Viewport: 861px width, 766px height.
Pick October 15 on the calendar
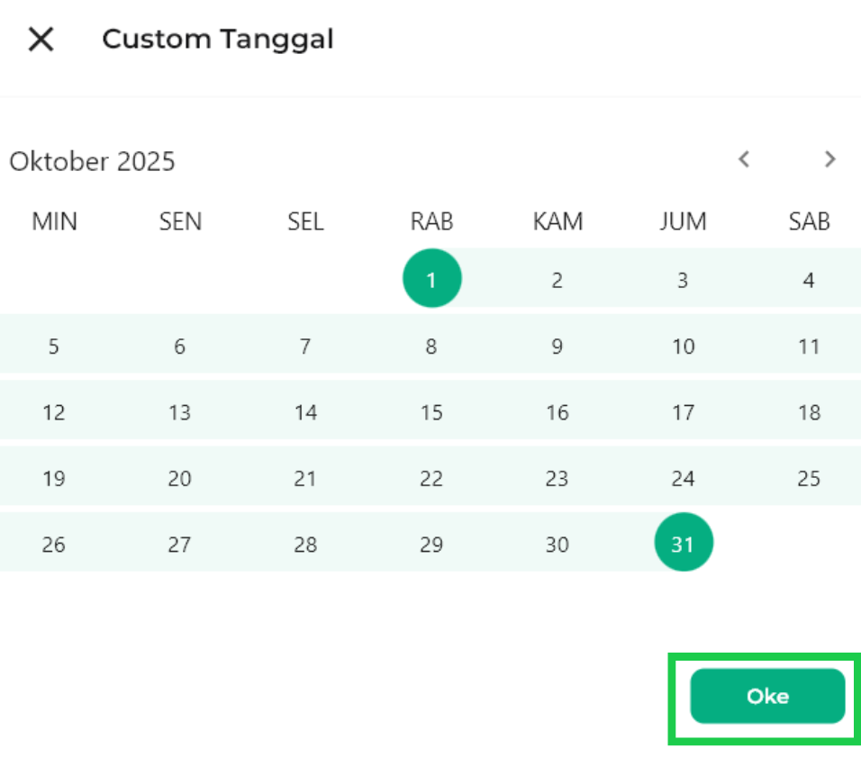click(x=431, y=412)
